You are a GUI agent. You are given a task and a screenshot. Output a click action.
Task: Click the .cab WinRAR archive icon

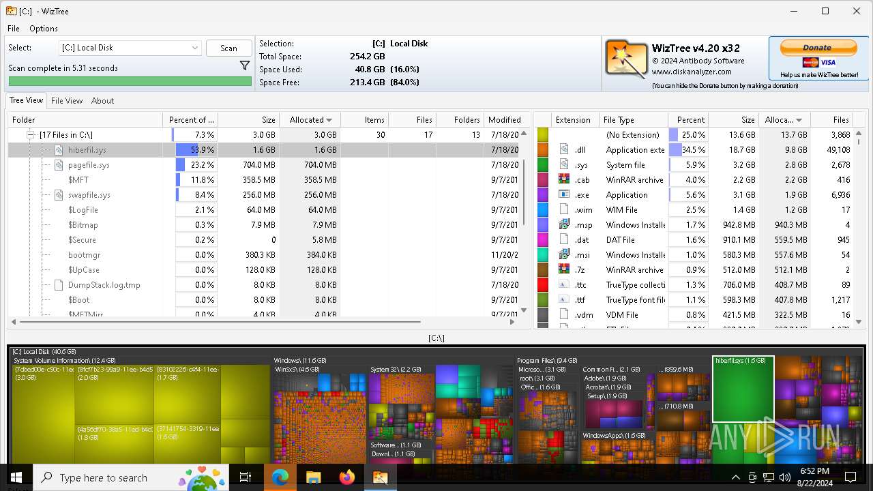coord(564,180)
